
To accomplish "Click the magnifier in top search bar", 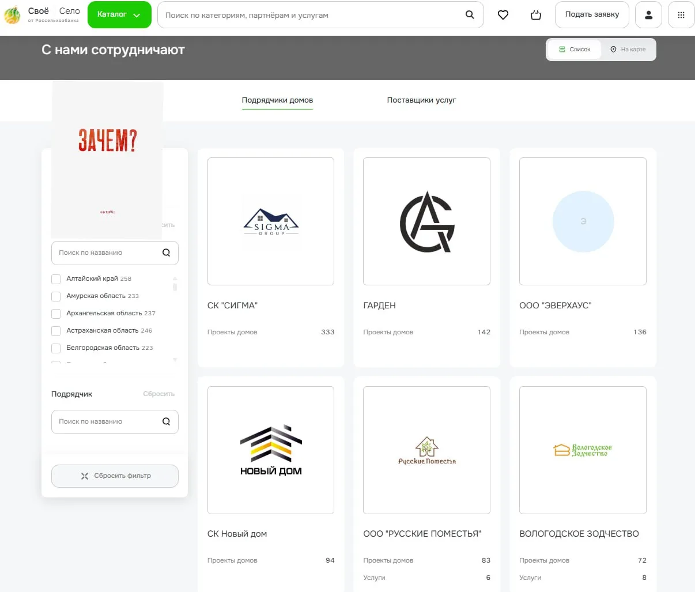I will click(x=470, y=15).
